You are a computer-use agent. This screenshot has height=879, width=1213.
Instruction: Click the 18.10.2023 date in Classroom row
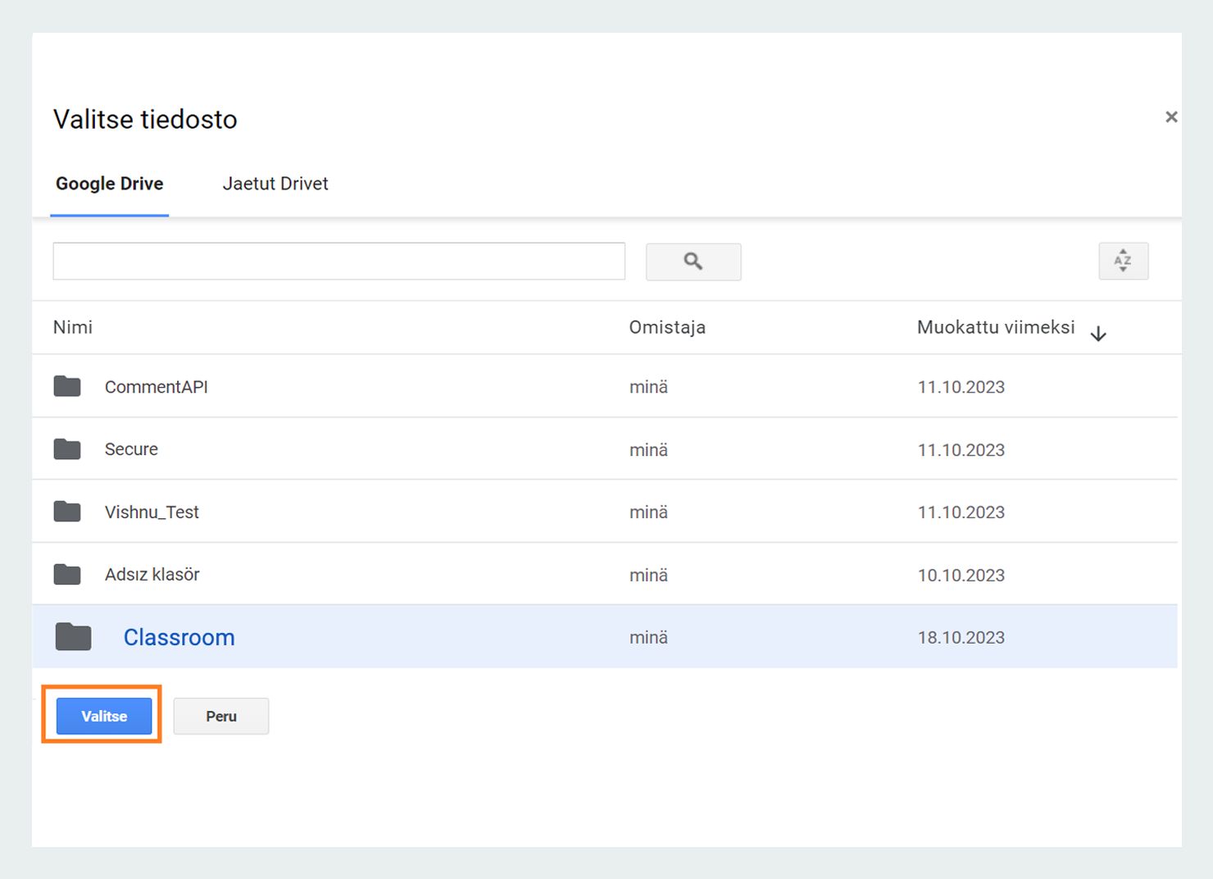[961, 638]
